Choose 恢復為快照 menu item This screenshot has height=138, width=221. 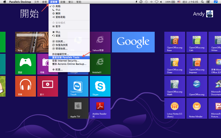point(69,45)
